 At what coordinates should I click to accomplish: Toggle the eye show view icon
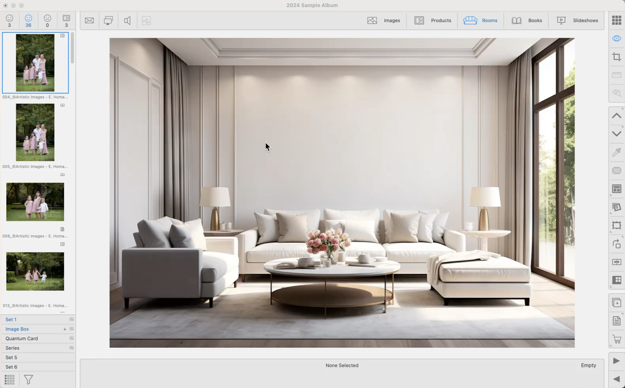click(616, 38)
